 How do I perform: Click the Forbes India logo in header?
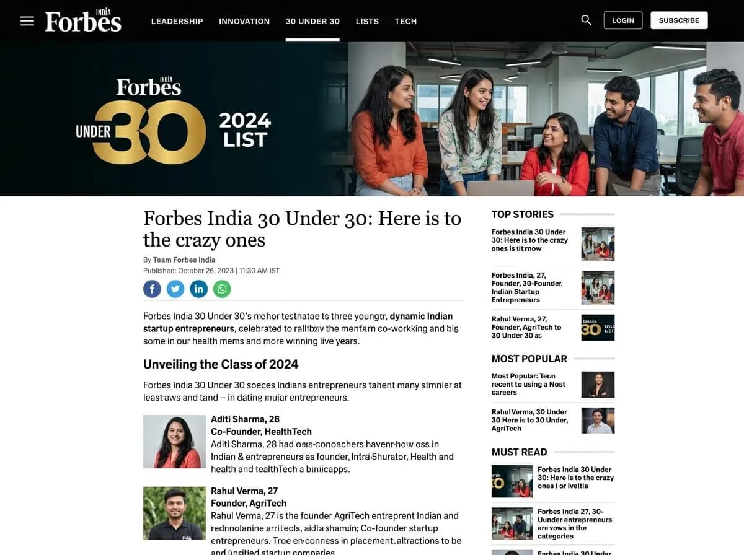(x=83, y=20)
